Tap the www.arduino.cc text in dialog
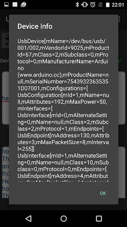 [40, 75]
